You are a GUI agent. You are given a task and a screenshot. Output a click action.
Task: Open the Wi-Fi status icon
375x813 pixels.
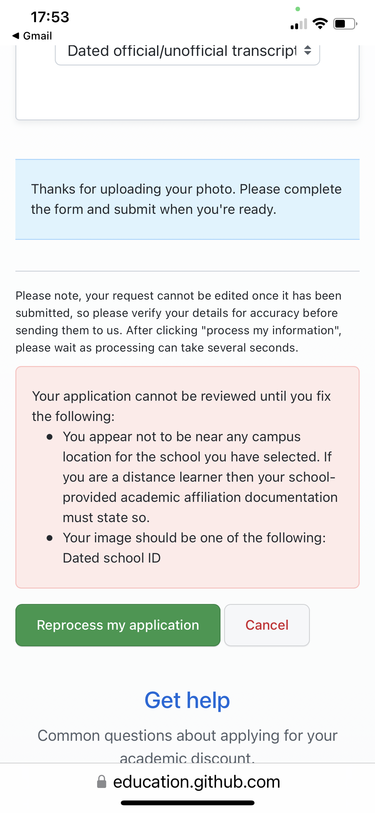320,22
